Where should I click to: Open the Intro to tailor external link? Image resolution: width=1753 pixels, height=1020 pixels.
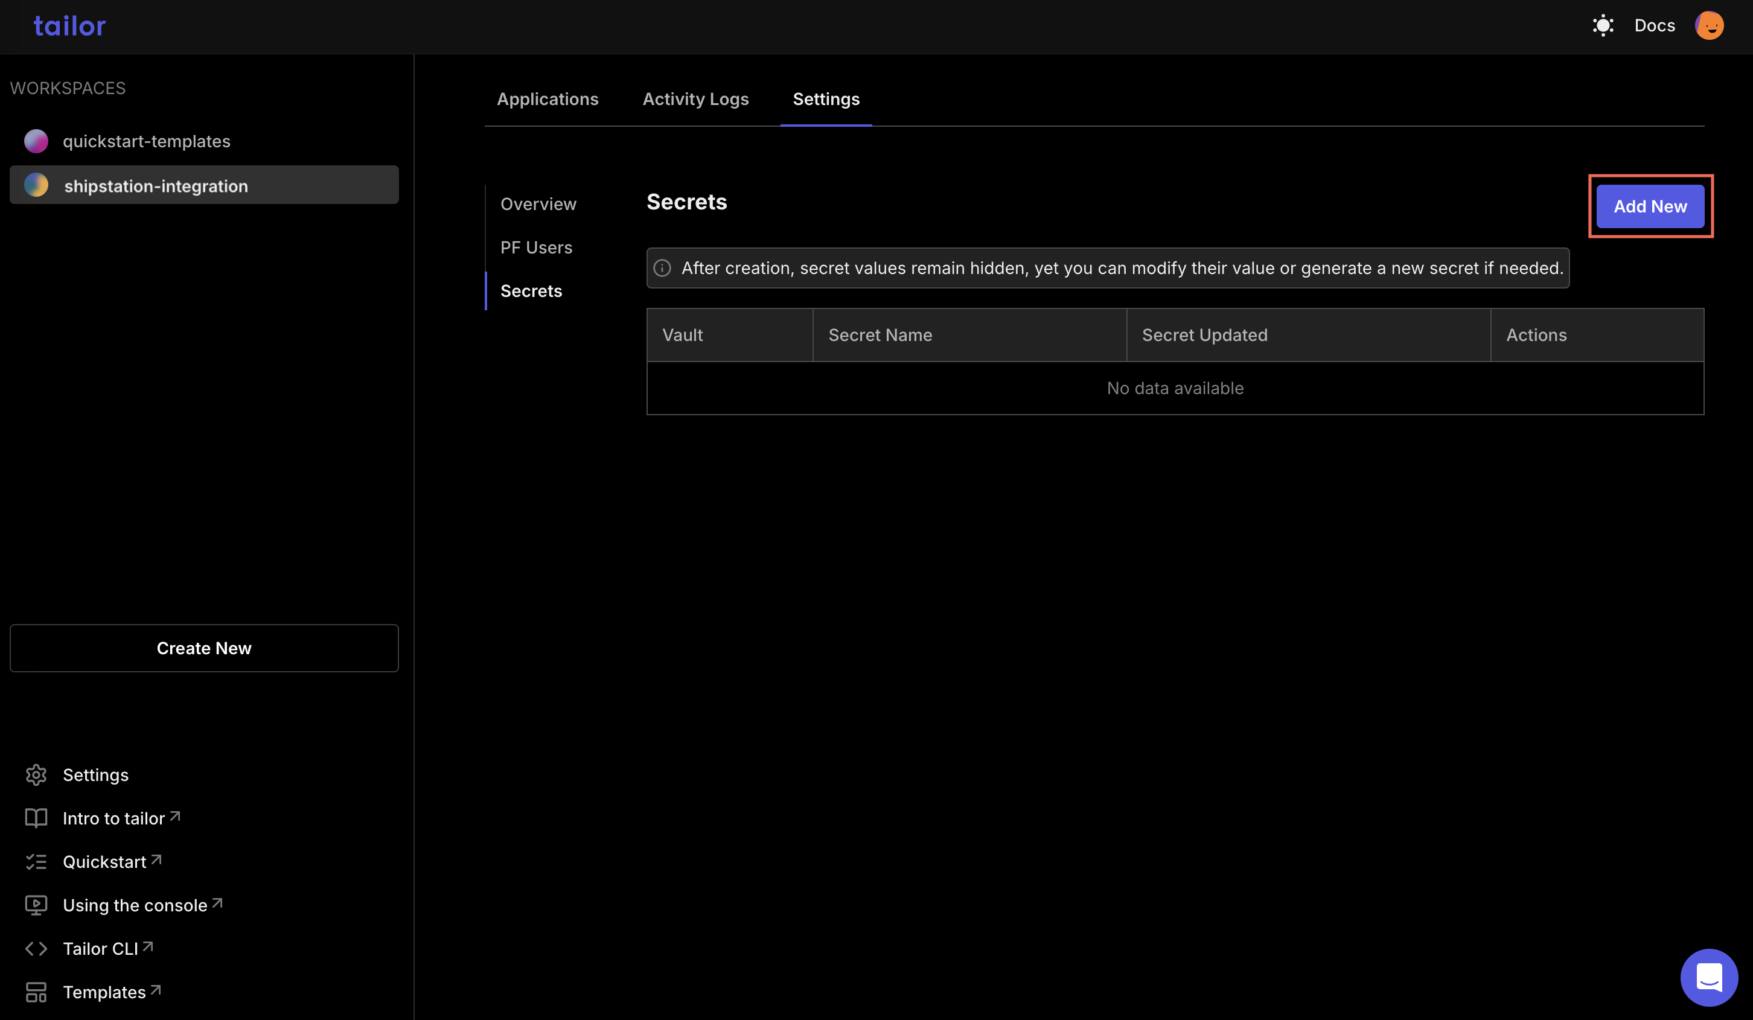click(x=121, y=817)
